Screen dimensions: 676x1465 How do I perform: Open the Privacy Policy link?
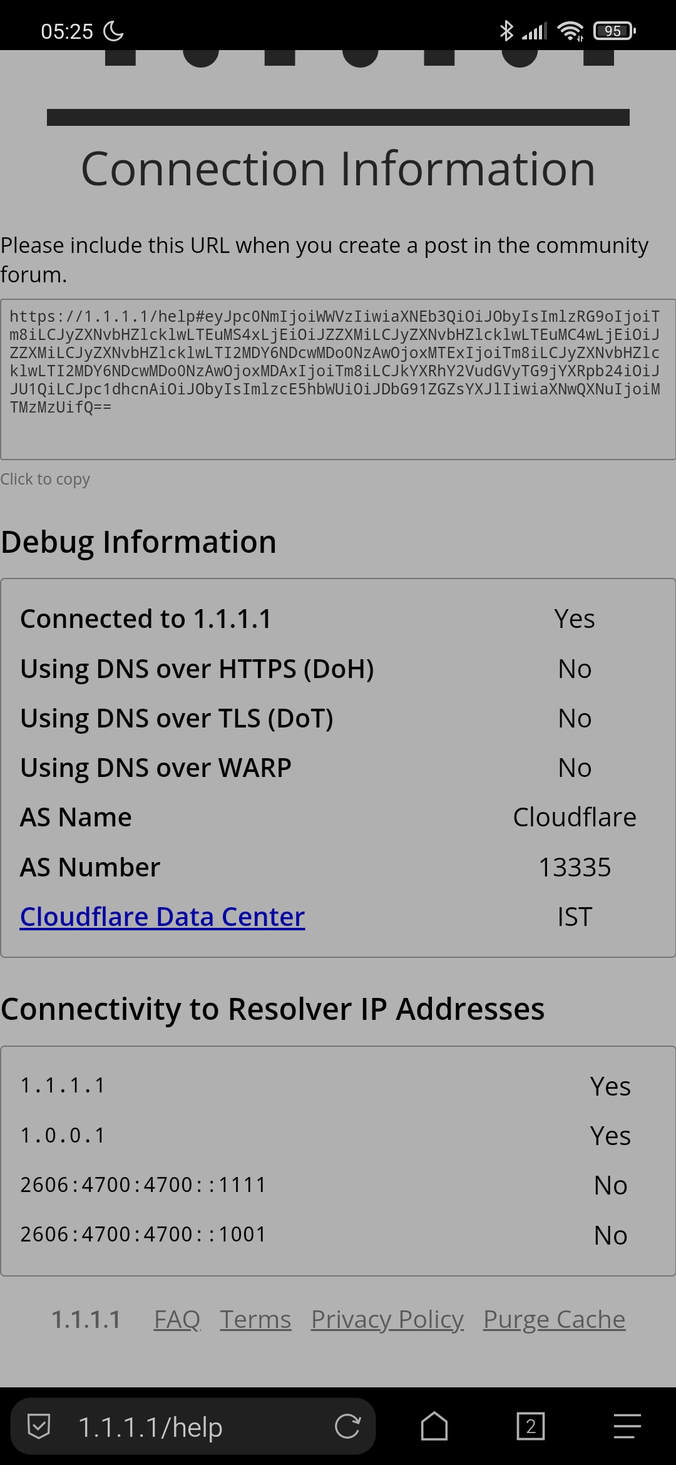click(x=387, y=1320)
